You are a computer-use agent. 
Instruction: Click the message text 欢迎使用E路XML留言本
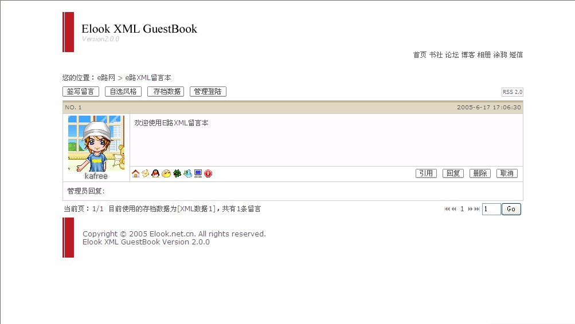171,123
